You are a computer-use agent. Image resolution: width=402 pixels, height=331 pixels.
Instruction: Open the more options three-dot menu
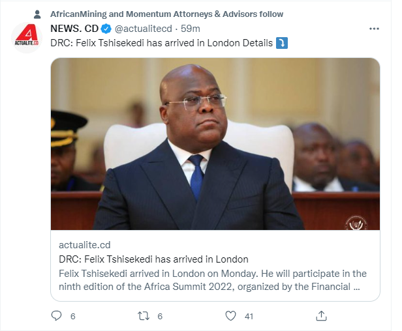374,29
